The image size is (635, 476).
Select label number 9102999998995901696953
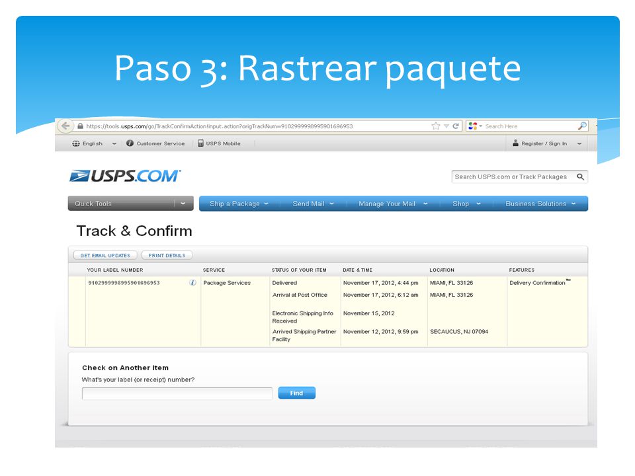124,283
